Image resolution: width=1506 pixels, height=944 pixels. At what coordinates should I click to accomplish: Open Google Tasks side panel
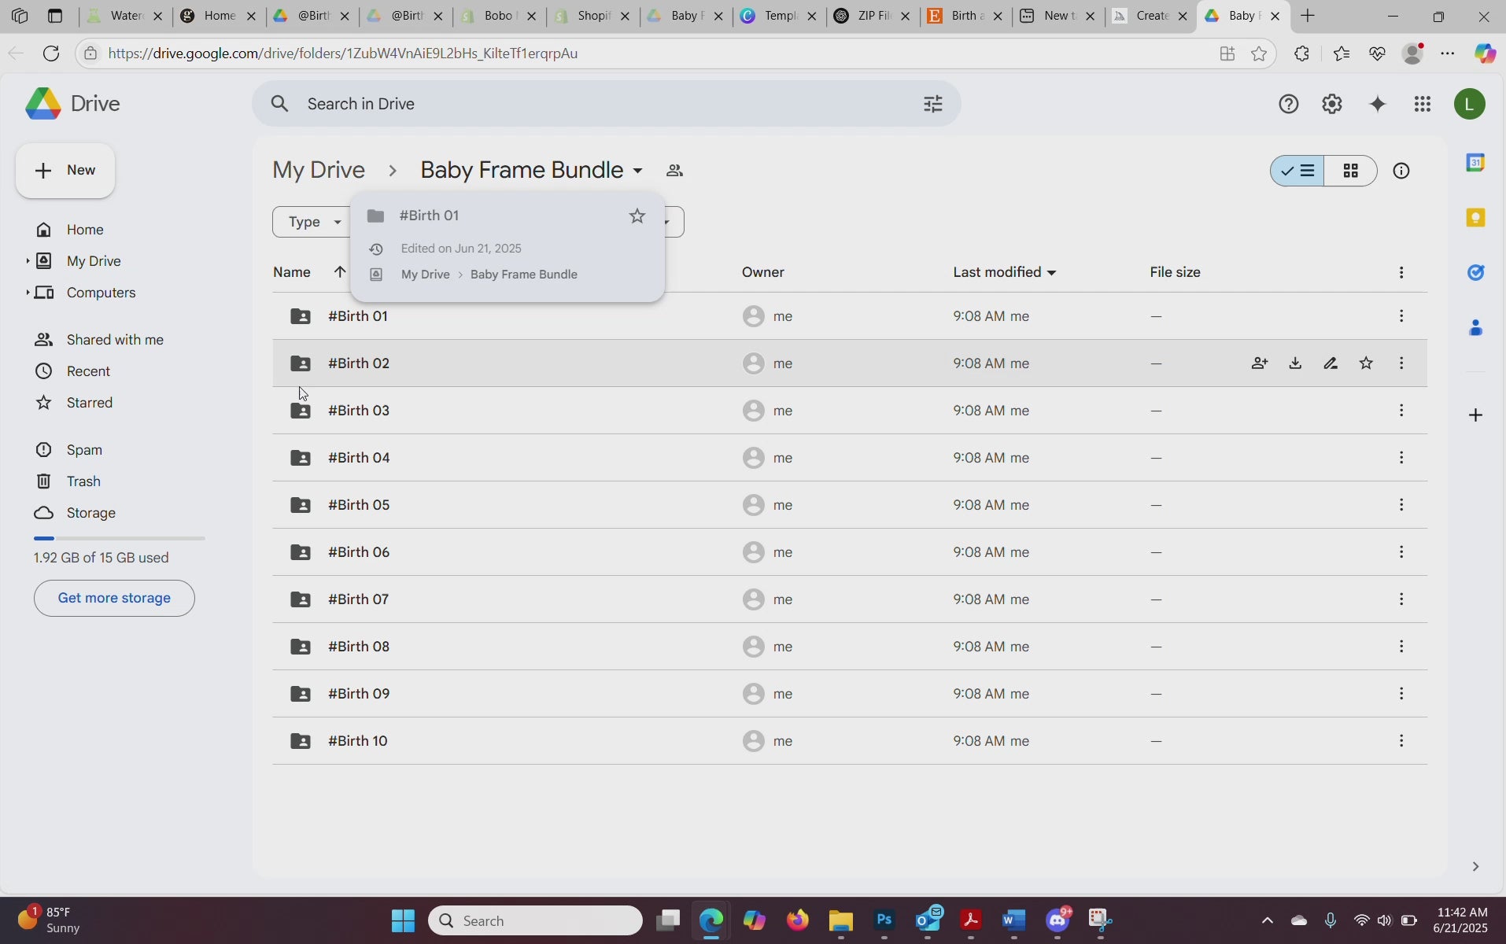click(1475, 272)
